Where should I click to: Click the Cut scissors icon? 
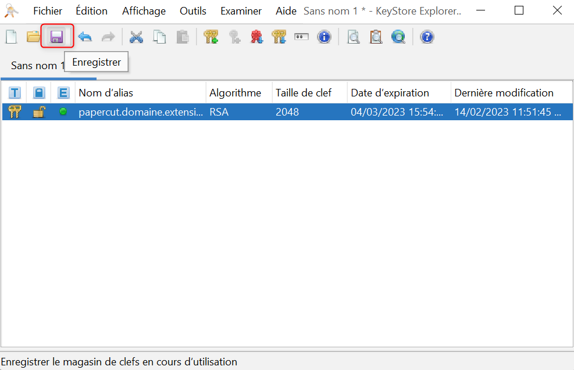coord(136,37)
